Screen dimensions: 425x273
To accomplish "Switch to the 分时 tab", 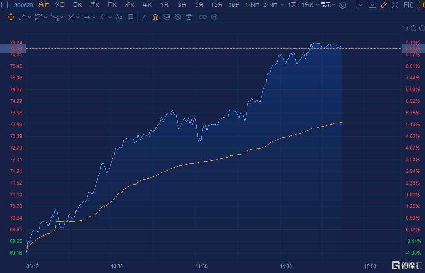I will click(43, 5).
